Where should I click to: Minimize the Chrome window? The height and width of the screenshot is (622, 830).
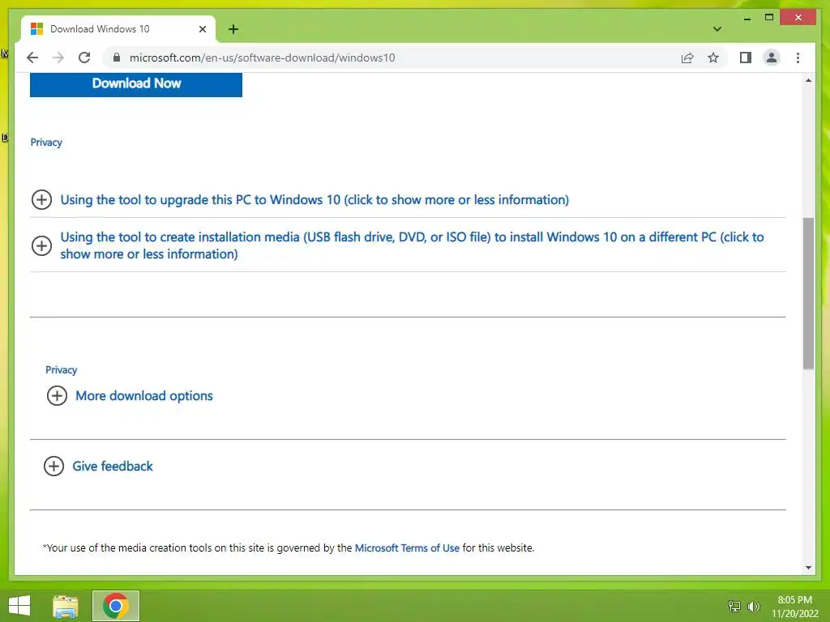click(x=747, y=19)
